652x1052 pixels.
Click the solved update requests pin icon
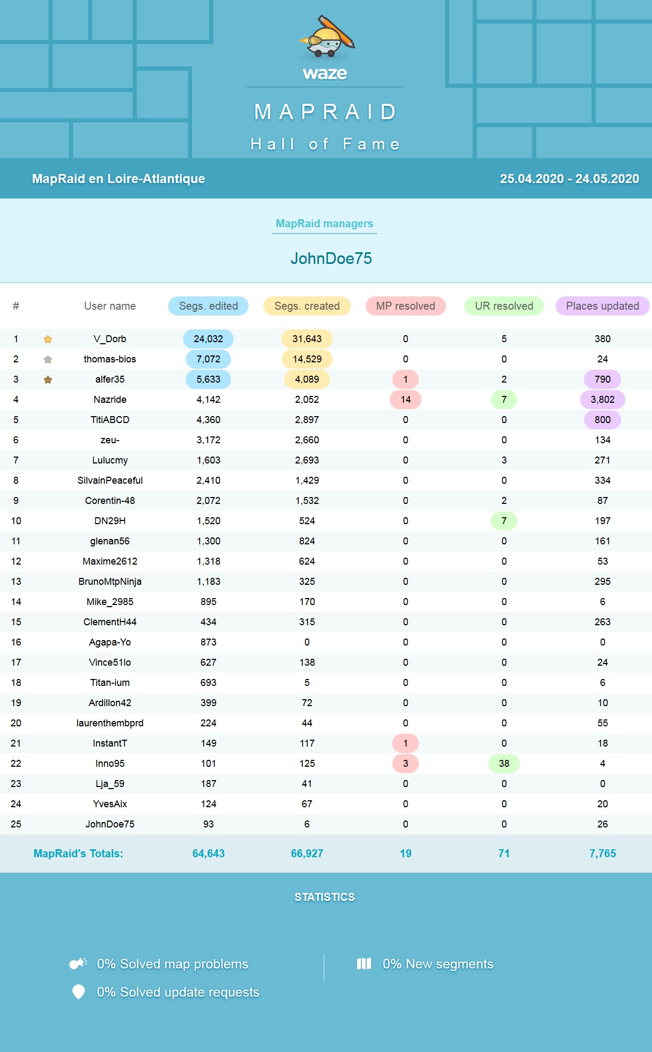point(79,992)
